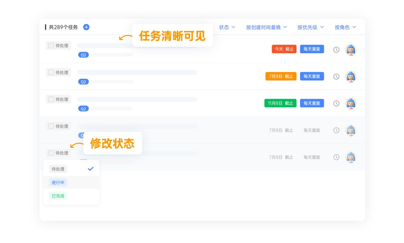This screenshot has height=243, width=404.
Task: Click clock icon in the orange 7月8日 row
Action: [x=336, y=76]
